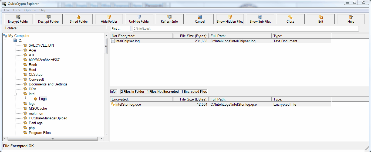Click the Exit toolbar button
371x152 pixels.
(x=321, y=19)
